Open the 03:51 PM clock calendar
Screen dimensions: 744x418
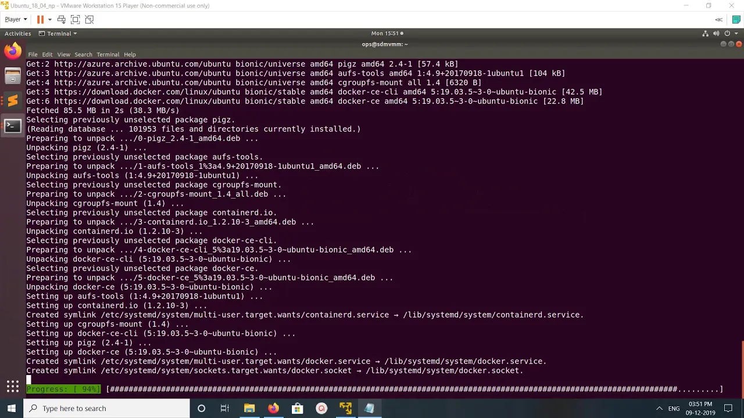coord(700,408)
